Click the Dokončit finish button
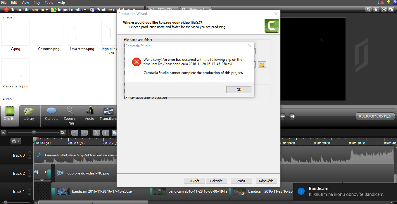 pyautogui.click(x=216, y=181)
